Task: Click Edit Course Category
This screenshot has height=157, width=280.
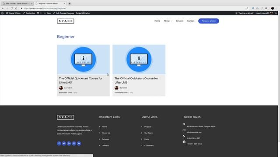Action: 63,13
